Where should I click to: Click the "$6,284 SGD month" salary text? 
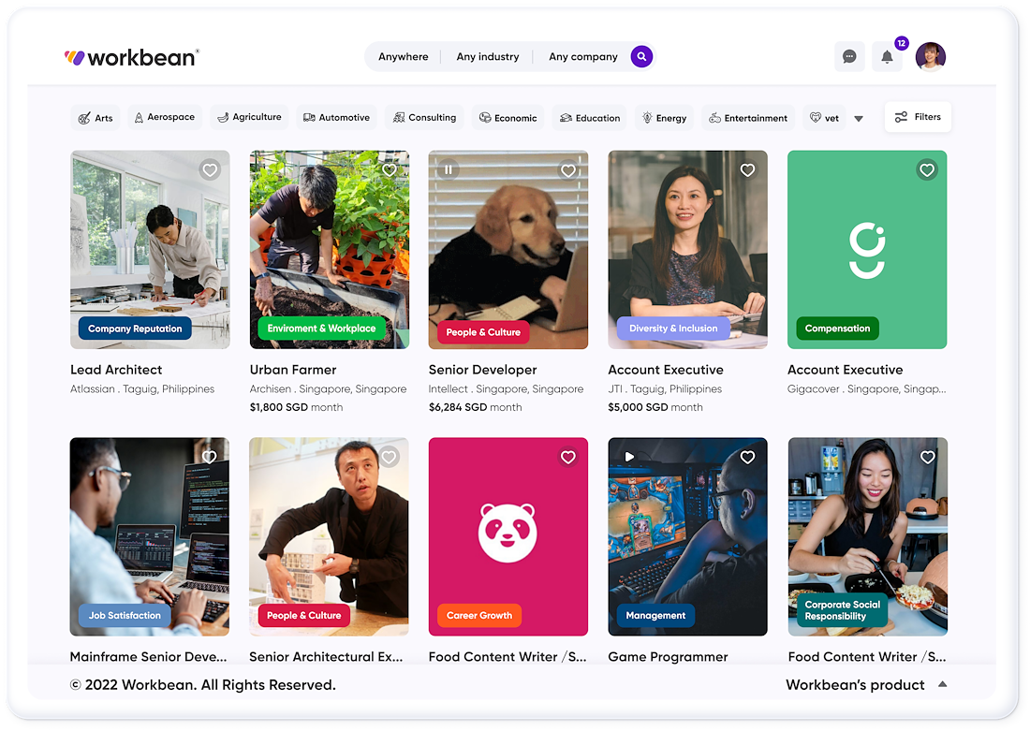point(476,407)
